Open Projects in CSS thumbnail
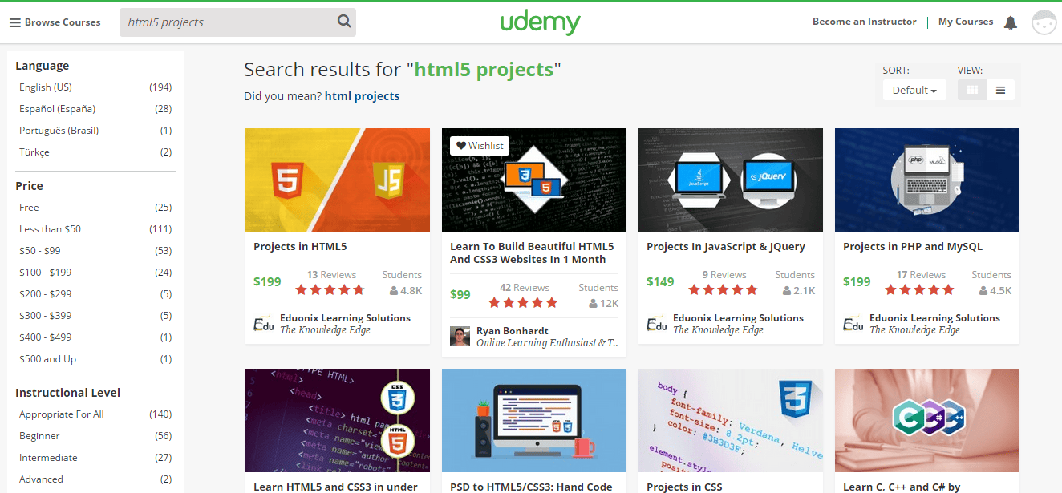This screenshot has width=1062, height=493. (731, 420)
